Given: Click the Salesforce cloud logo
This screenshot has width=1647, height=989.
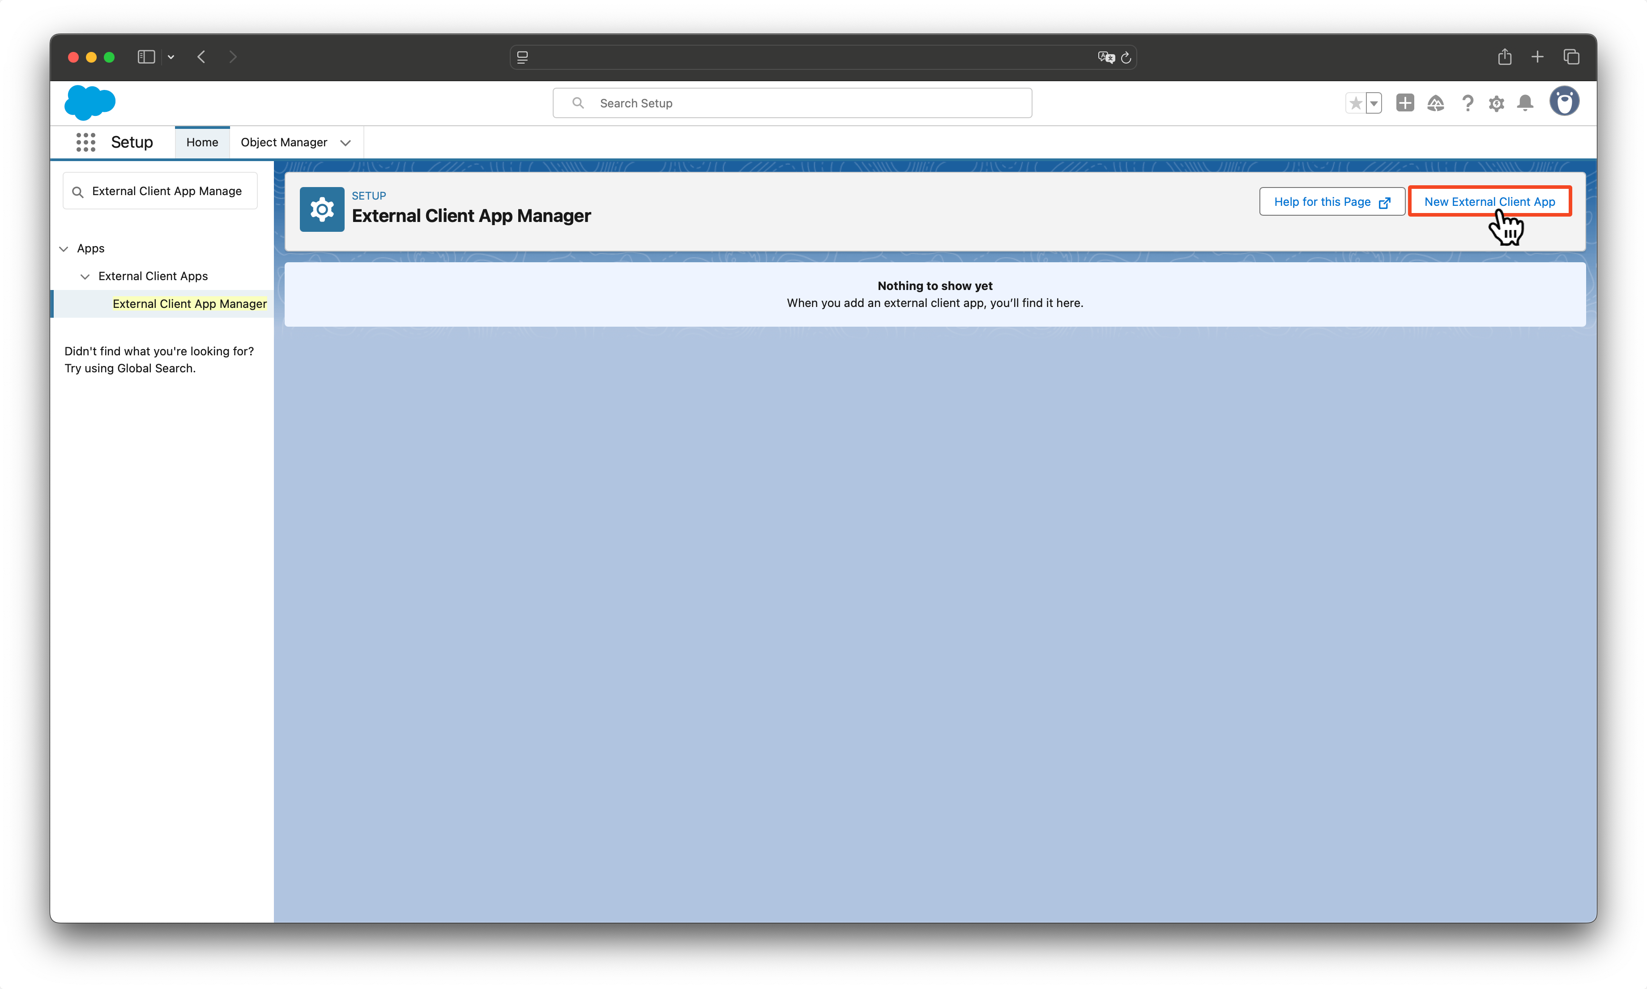Looking at the screenshot, I should (90, 102).
